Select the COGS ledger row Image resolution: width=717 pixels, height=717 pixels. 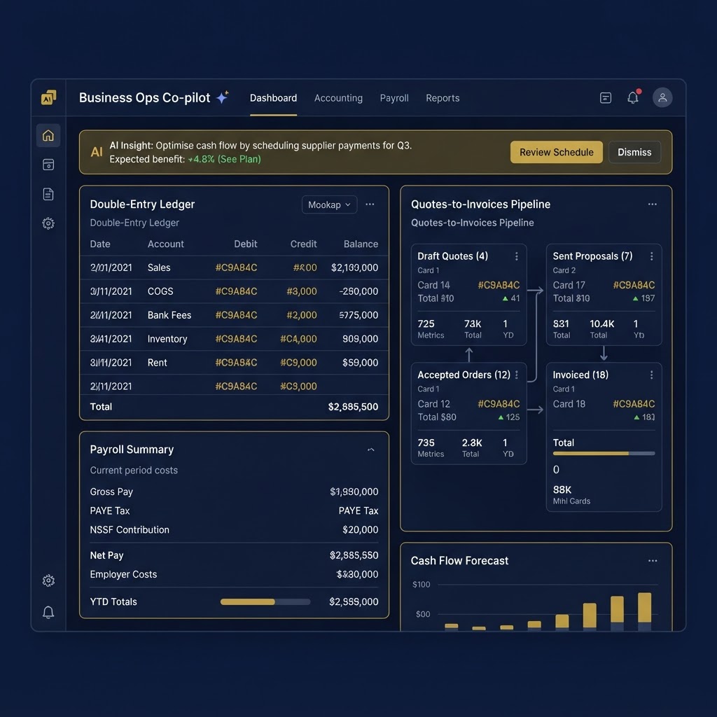pyautogui.click(x=234, y=291)
